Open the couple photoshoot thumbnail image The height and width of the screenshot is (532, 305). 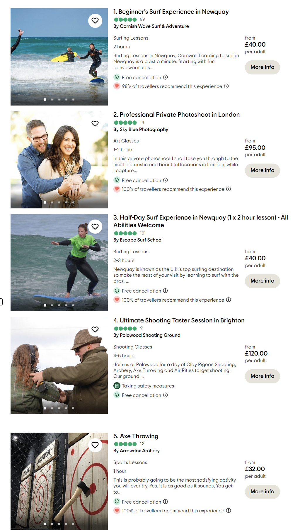click(x=59, y=160)
